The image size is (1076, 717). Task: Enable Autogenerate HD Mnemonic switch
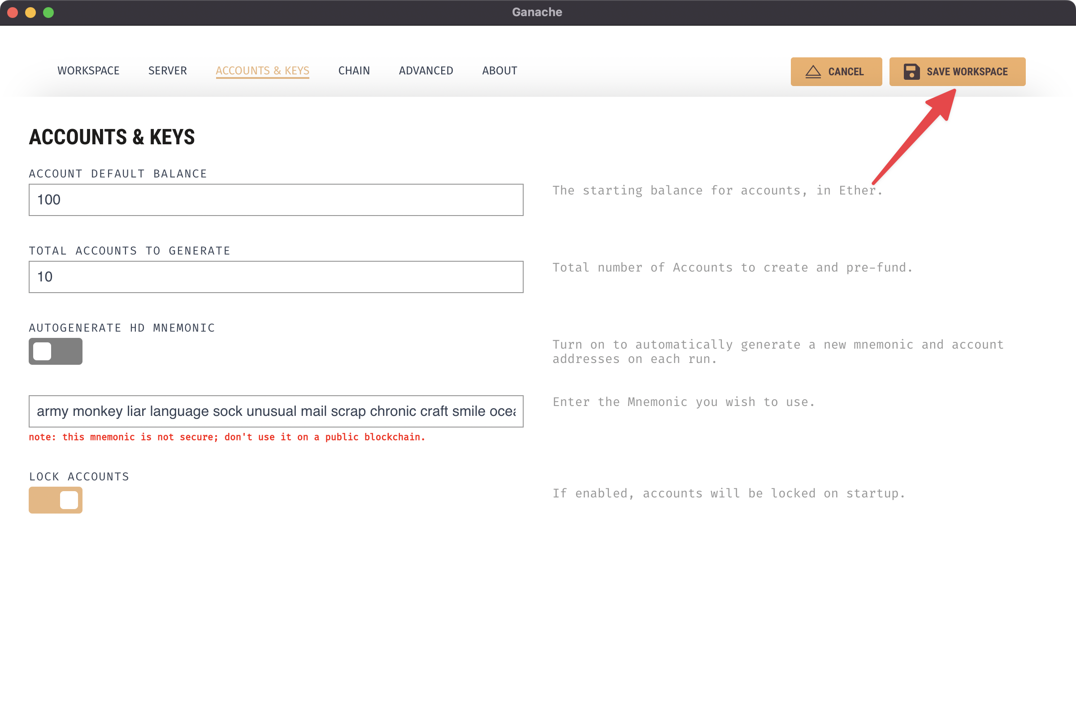[x=55, y=351]
